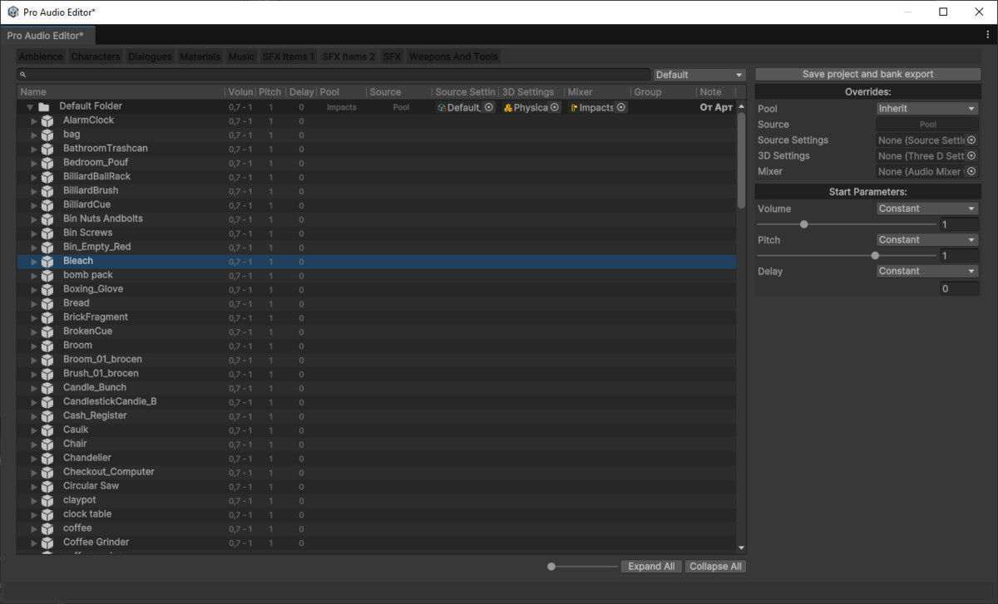Switch to the Materials tab
Viewport: 998px width, 604px height.
tap(200, 56)
